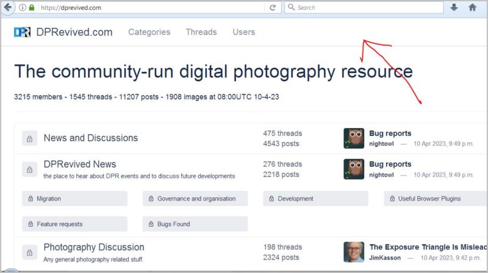The width and height of the screenshot is (488, 273).
Task: Click lock icon beside DPRevived News
Action: coord(29,169)
